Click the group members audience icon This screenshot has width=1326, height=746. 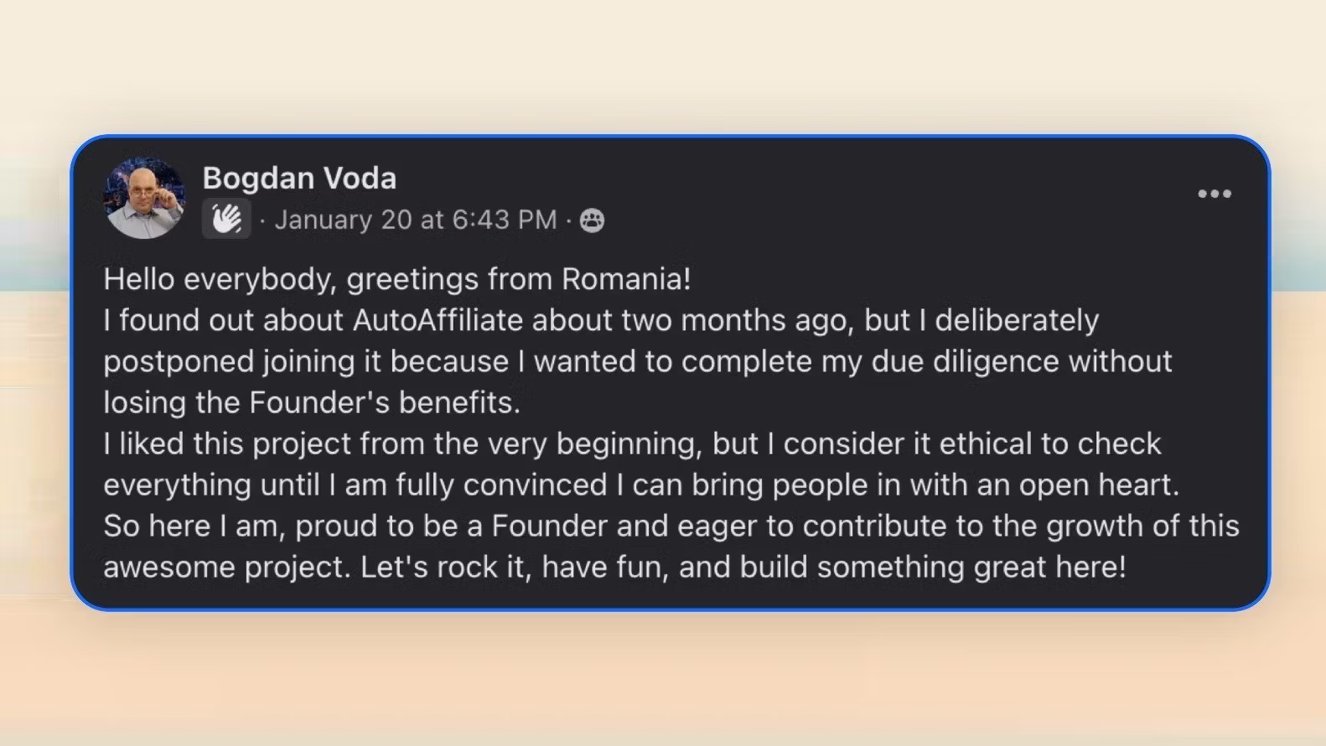(592, 220)
